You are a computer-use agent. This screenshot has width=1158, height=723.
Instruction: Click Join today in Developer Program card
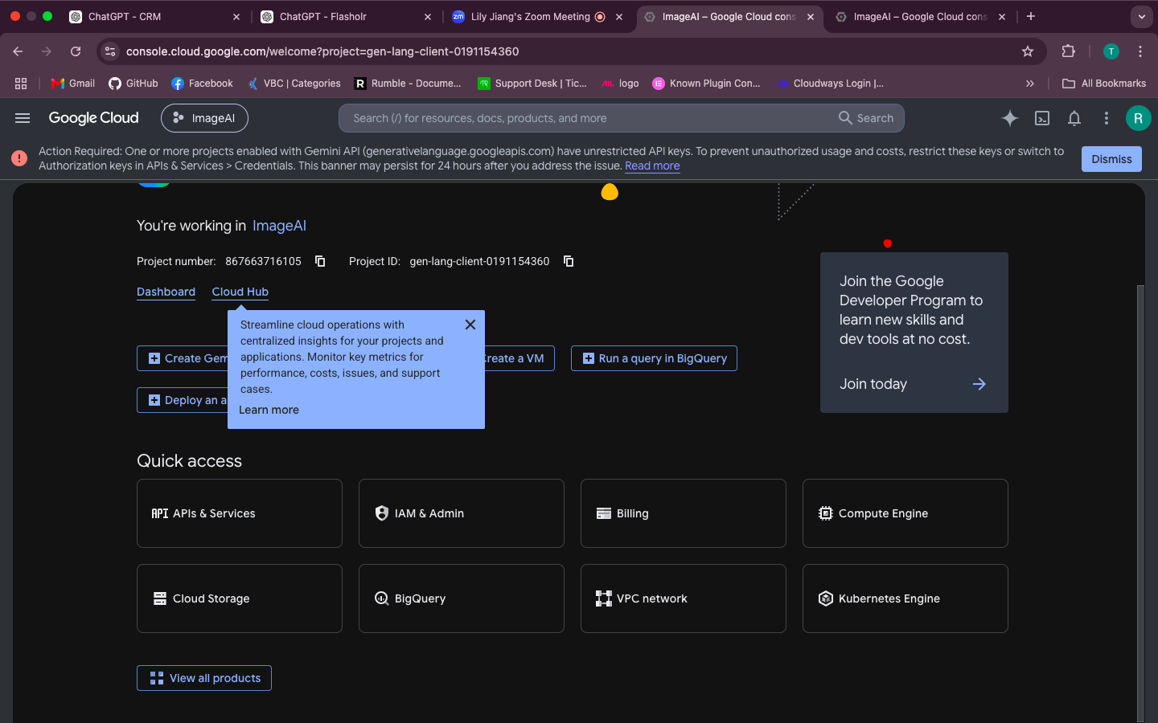click(914, 384)
